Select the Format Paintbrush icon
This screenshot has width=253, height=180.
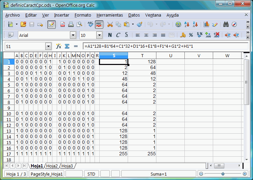[140, 24]
